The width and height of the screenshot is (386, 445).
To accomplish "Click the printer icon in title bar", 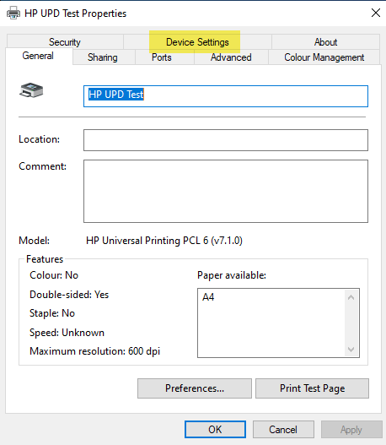I will coord(13,13).
